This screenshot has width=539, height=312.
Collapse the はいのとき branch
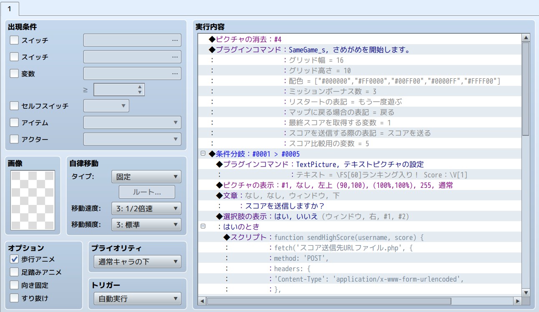click(x=203, y=227)
